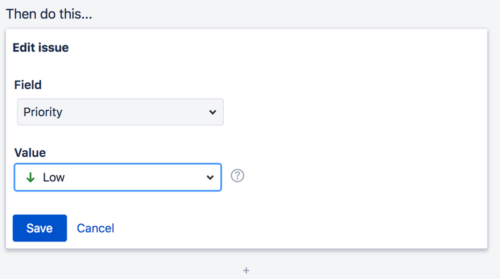The height and width of the screenshot is (279, 500).
Task: Open the Field dropdown showing Priority
Action: (x=120, y=112)
